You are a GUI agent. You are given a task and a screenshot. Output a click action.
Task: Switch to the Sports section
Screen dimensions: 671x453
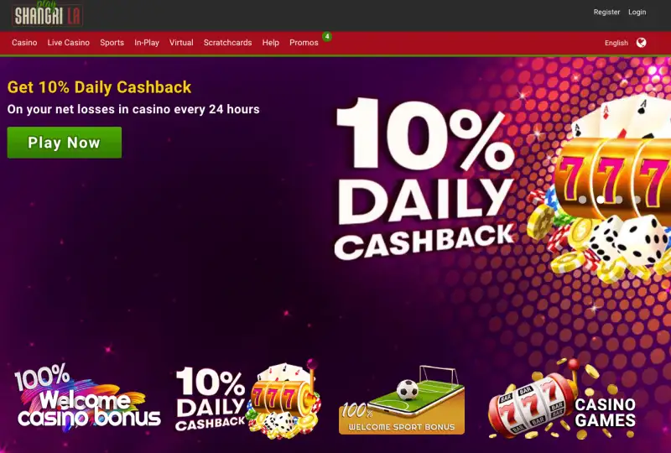tap(112, 43)
